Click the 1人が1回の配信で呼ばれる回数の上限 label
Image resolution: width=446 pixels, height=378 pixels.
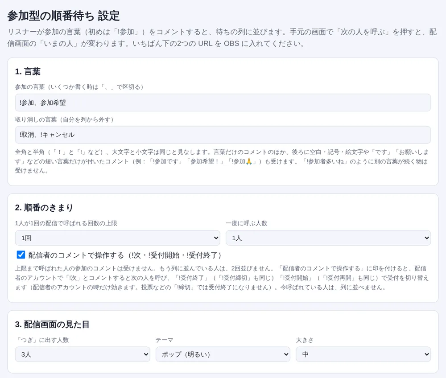[66, 223]
